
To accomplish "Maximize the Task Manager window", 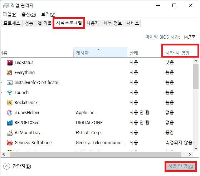I will [x=174, y=5].
